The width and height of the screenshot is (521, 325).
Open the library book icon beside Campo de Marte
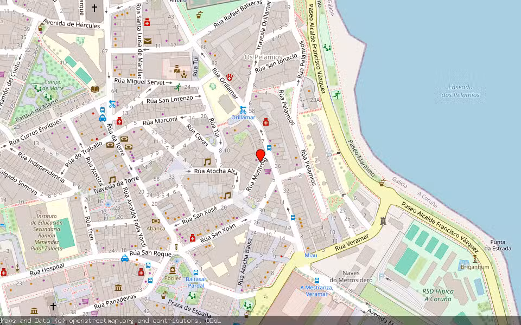[95, 89]
